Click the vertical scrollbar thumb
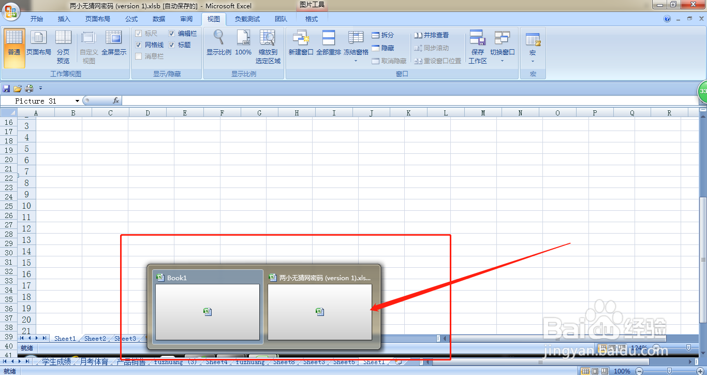707x375 pixels. click(x=703, y=259)
